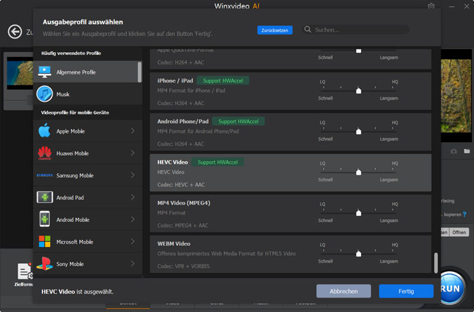Click the category sidebar scrollbar

click(139, 72)
